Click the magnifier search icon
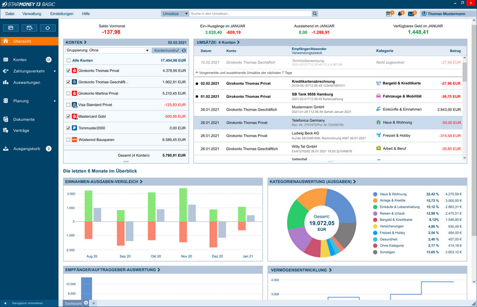Image resolution: width=477 pixels, height=307 pixels. tap(315, 14)
